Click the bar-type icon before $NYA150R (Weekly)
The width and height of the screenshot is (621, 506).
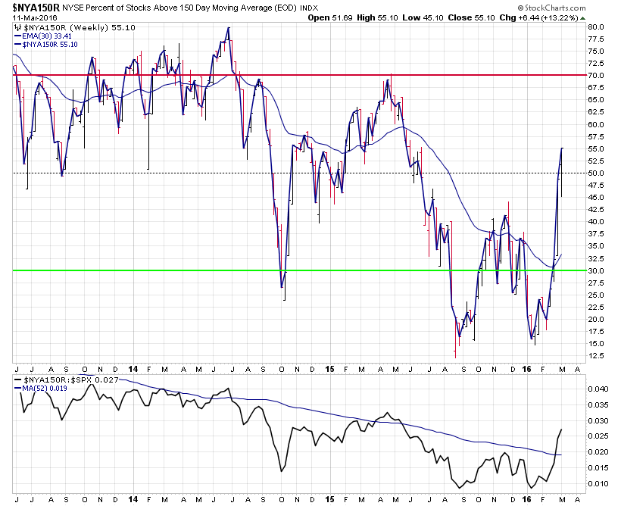17,27
